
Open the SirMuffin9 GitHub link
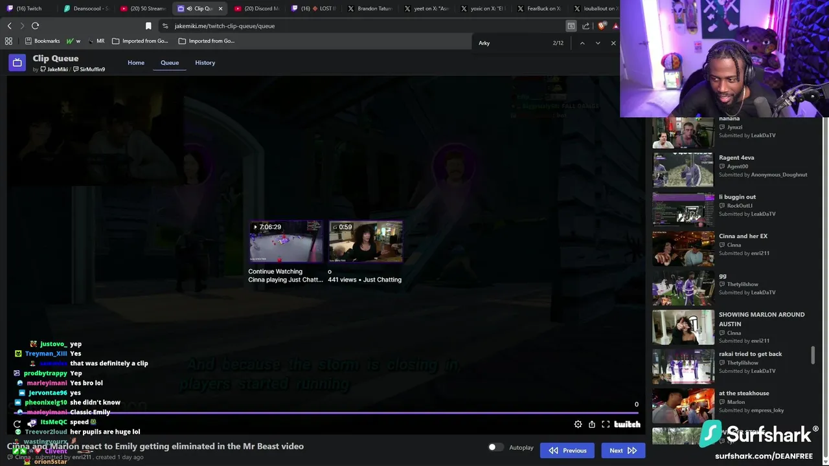click(89, 69)
